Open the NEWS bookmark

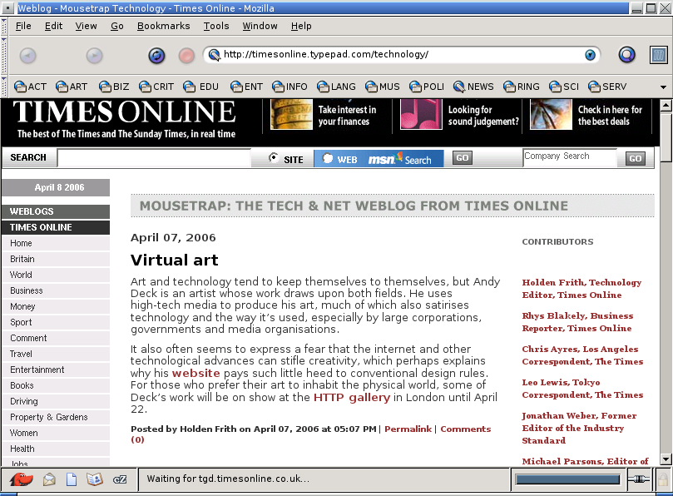474,87
